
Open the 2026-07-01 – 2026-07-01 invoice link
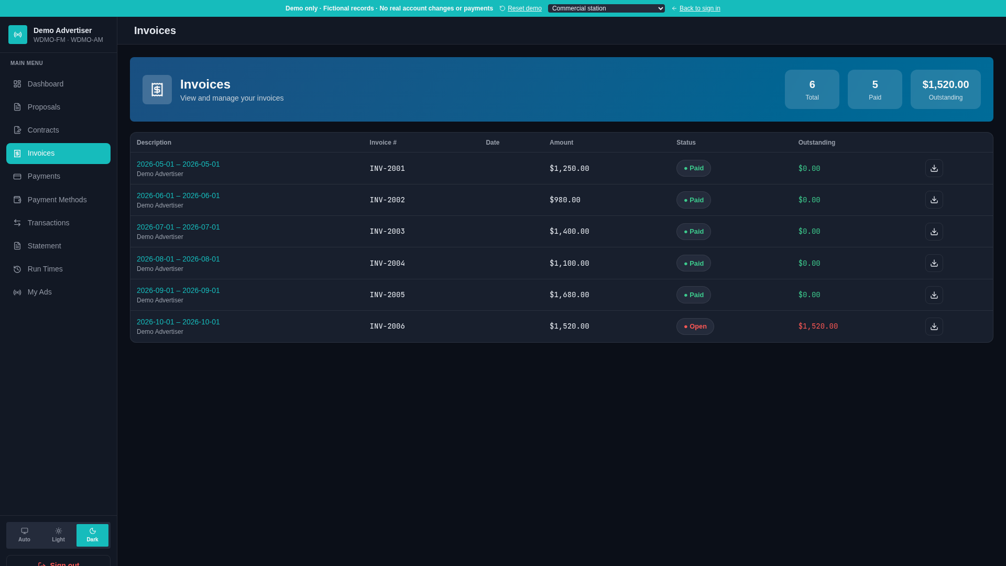point(178,227)
